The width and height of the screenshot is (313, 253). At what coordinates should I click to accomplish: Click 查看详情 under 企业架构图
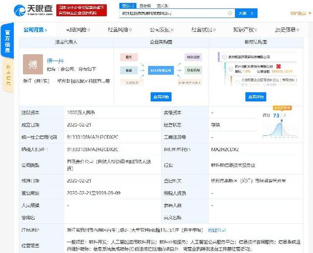[x=161, y=97]
